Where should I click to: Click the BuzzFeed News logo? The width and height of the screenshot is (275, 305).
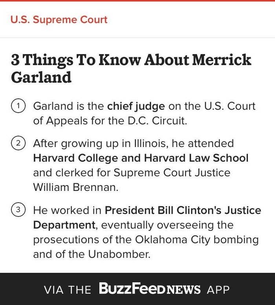[150, 289]
